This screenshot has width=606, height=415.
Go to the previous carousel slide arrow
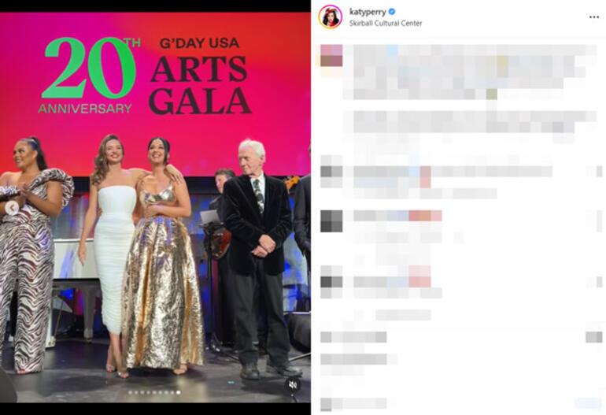12,208
